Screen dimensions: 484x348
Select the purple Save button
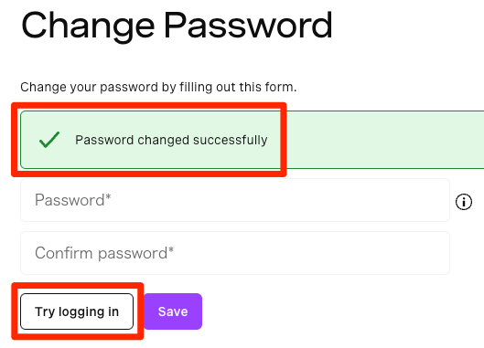(x=173, y=311)
